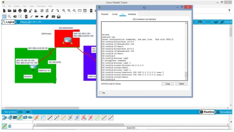Select the Draw Line tool
Viewport: 234px width, 132px height.
(31, 16)
